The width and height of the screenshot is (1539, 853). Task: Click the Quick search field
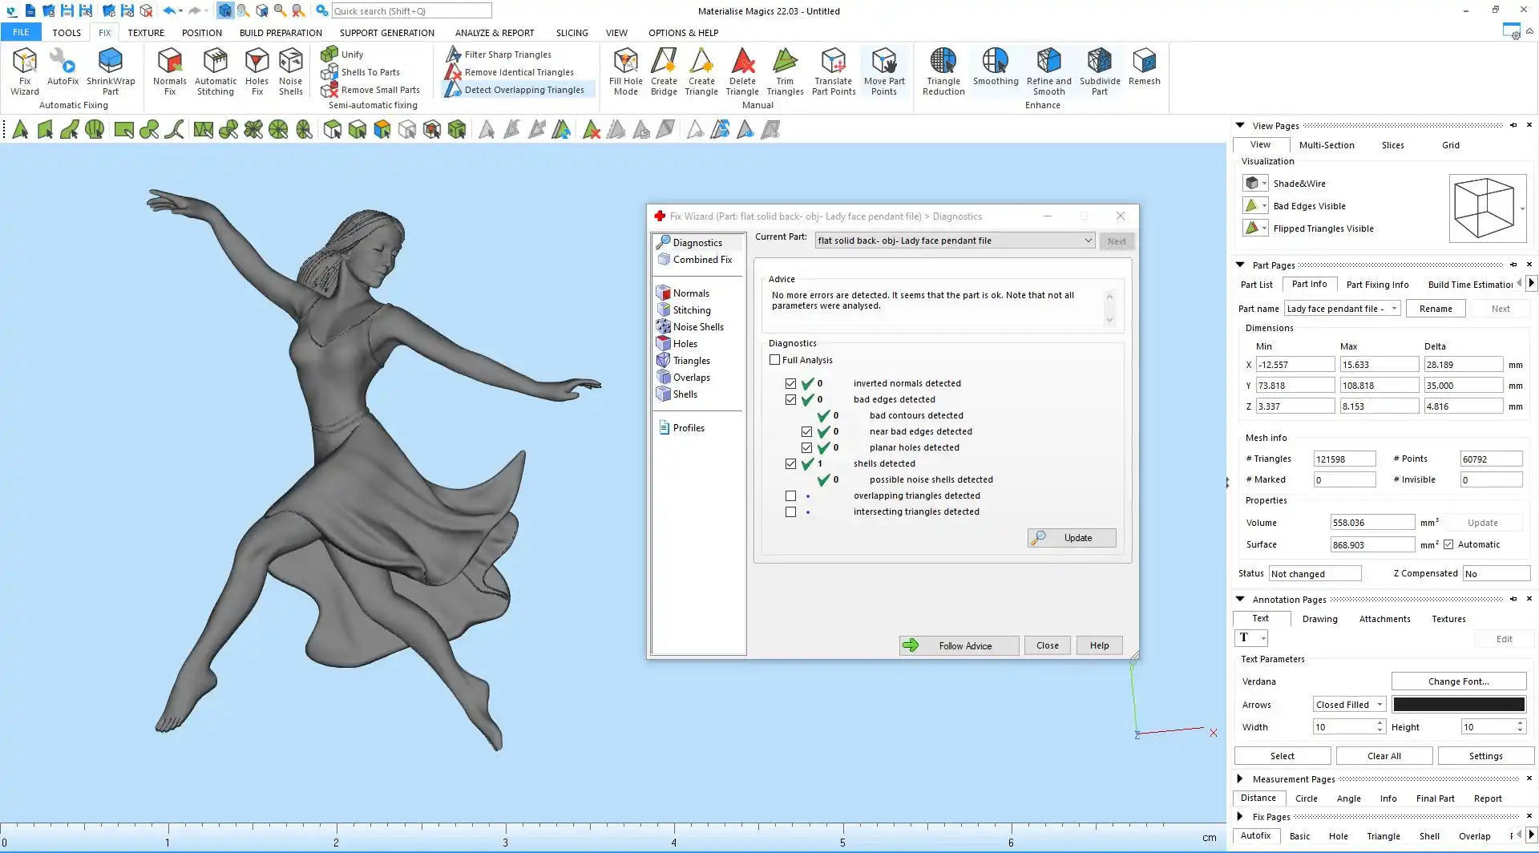coord(411,11)
